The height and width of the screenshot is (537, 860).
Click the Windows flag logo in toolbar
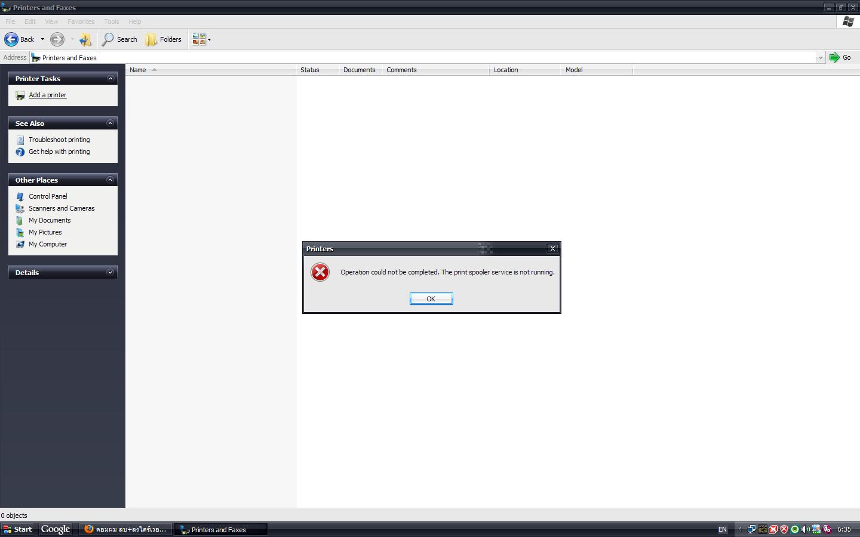pos(848,21)
